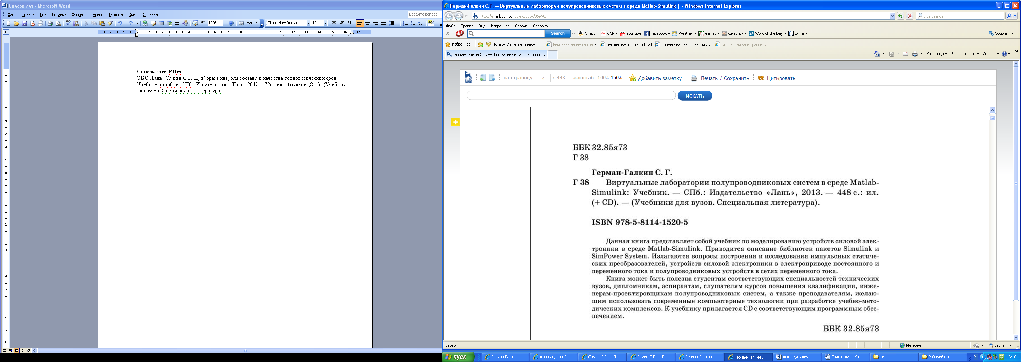Toggle center text alignment in Word
This screenshot has height=362, width=1021.
(x=368, y=23)
